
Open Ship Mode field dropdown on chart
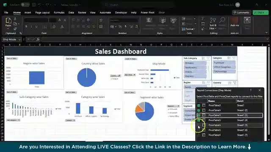[130, 75]
